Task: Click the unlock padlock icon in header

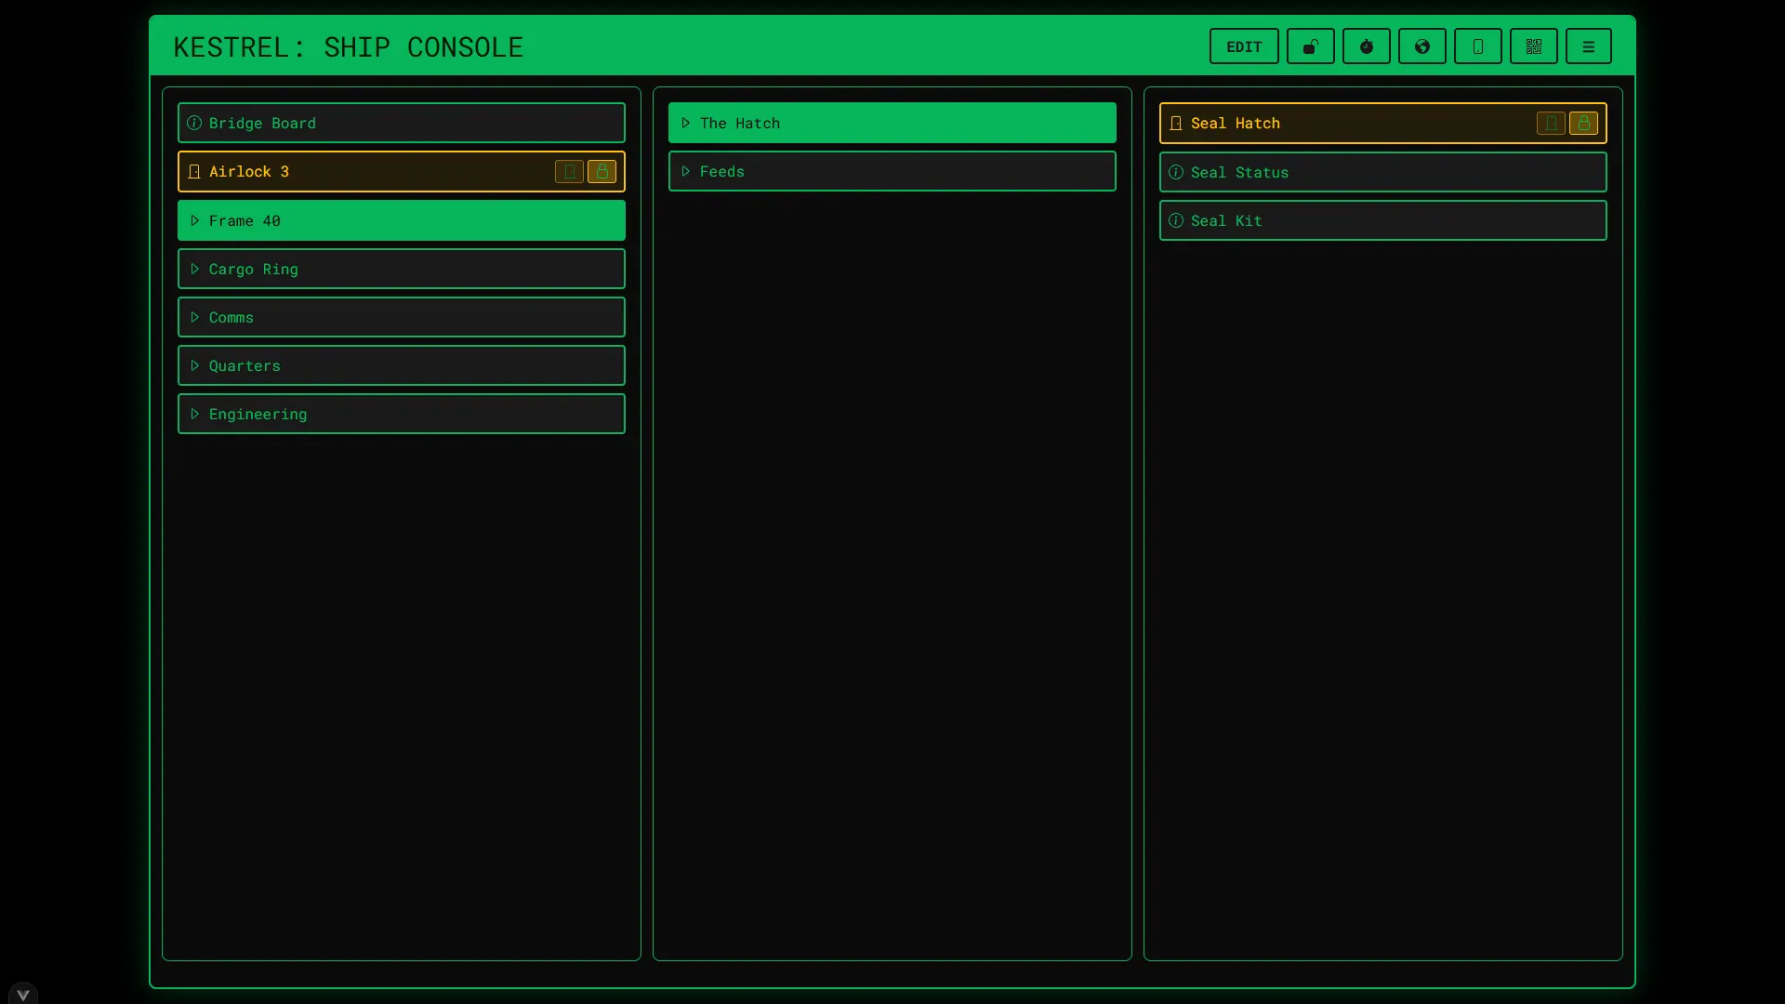Action: (x=1310, y=46)
